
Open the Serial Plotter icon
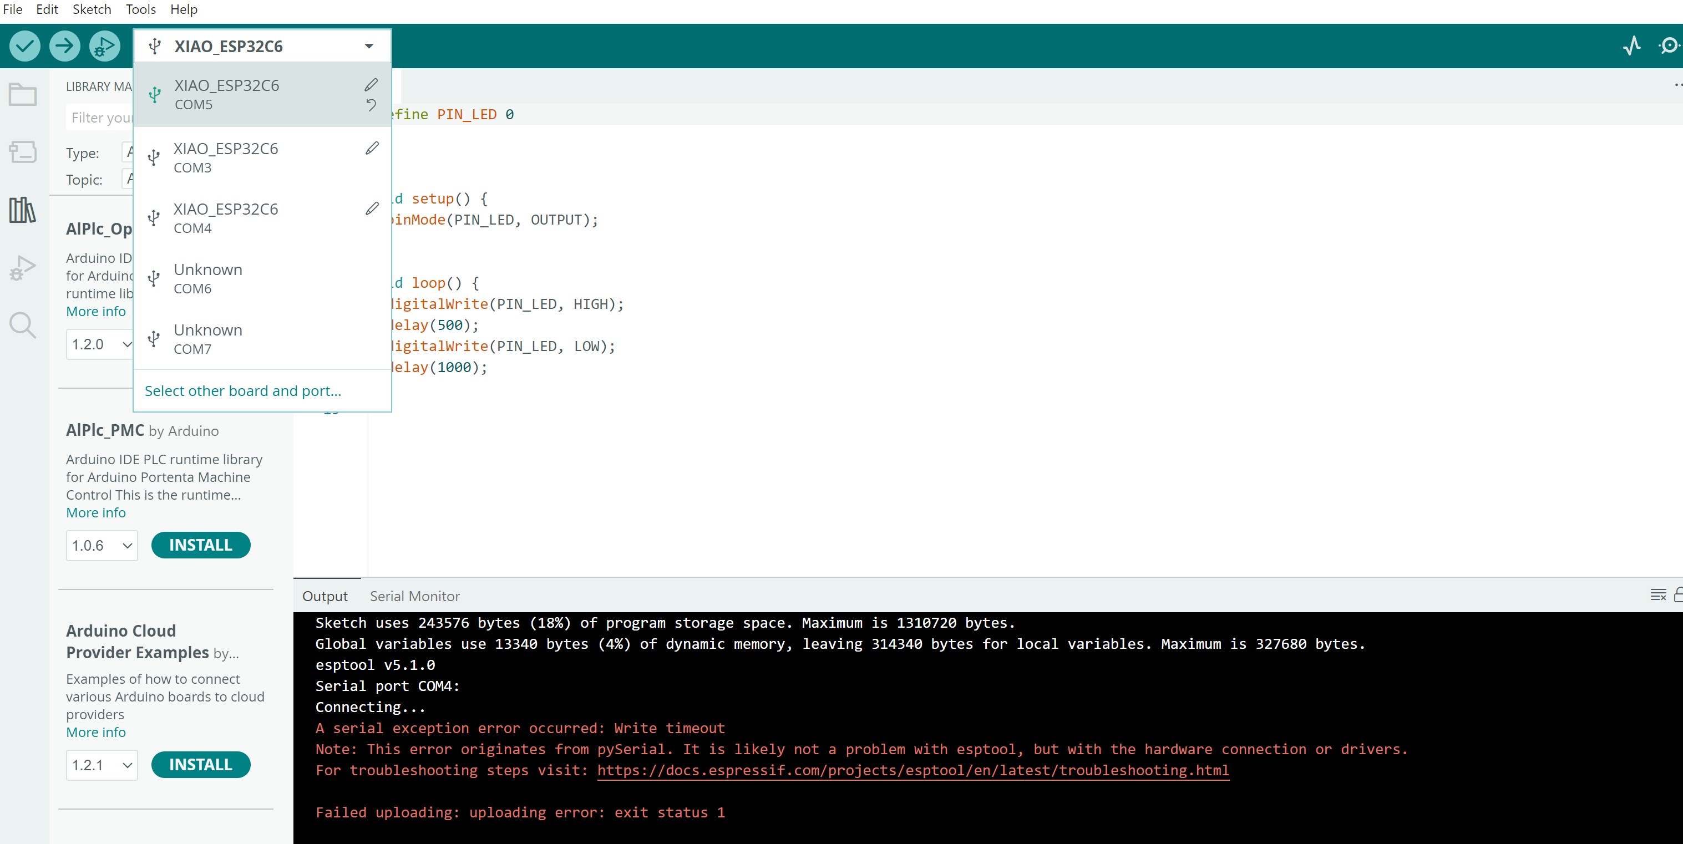coord(1631,45)
